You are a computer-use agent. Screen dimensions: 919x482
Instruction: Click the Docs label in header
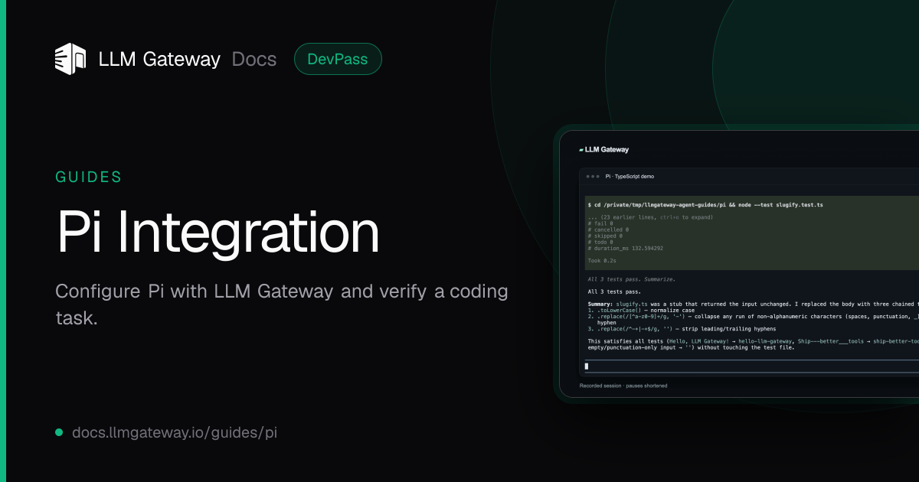point(254,59)
